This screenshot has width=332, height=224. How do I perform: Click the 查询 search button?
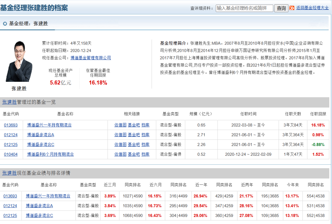coord(281,8)
